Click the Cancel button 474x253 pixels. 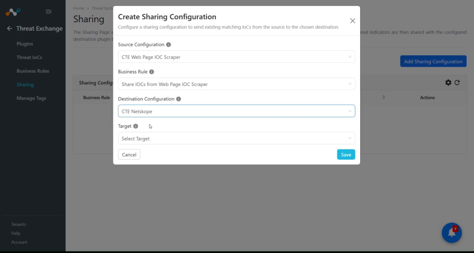129,154
